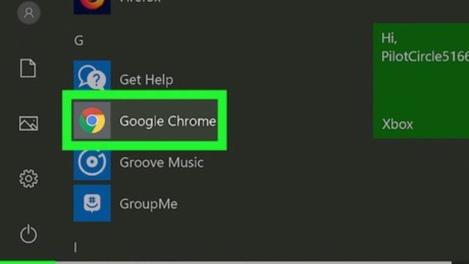Jump to letter index via 'G' header
The height and width of the screenshot is (264, 469).
pyautogui.click(x=79, y=41)
